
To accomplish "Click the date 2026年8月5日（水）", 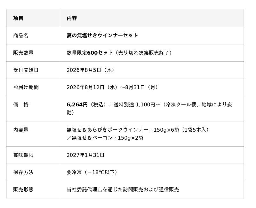I will 91,70.
